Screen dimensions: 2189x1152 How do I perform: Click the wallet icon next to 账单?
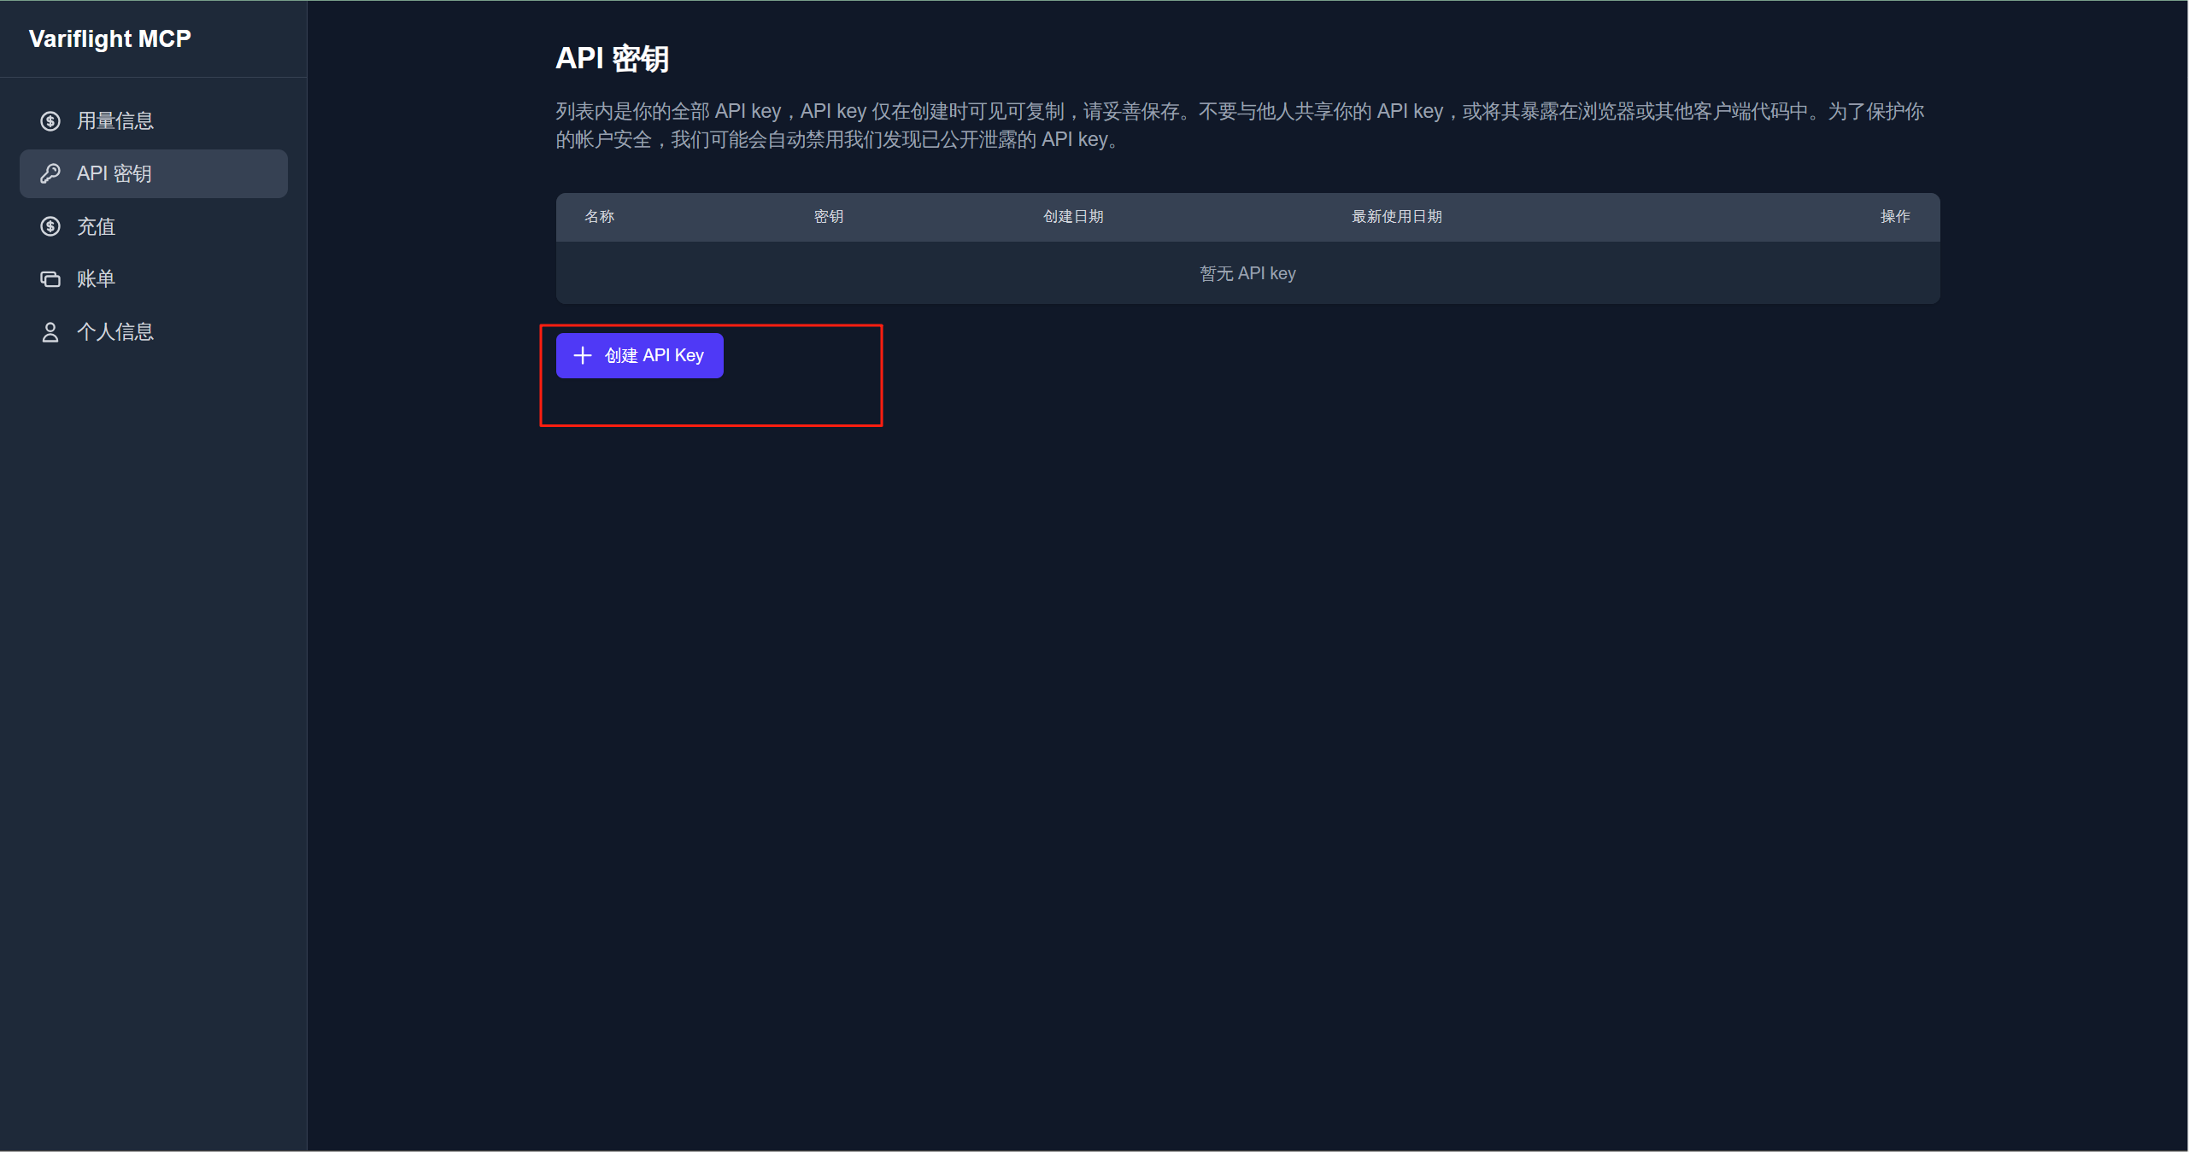(50, 278)
